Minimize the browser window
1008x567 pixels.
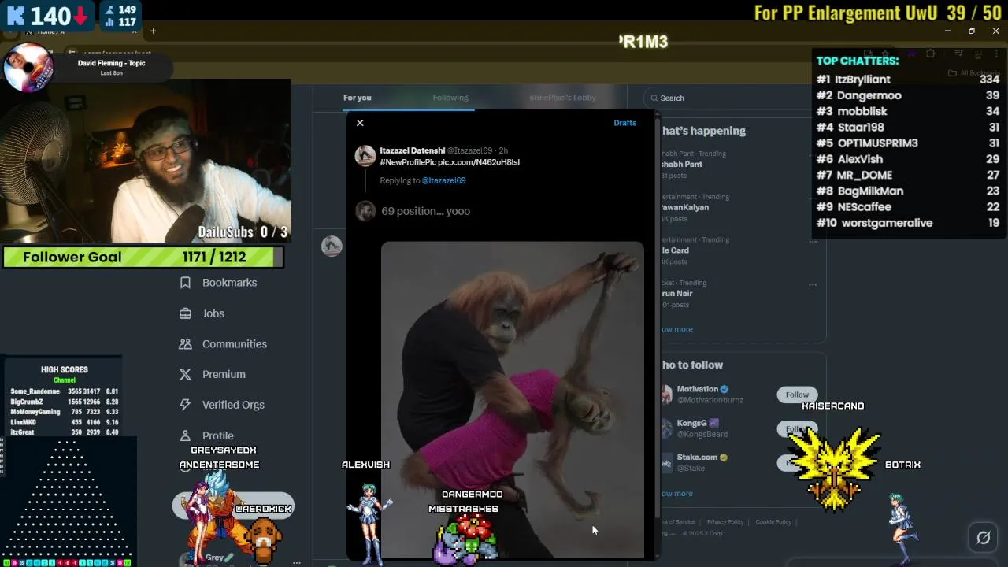(947, 31)
